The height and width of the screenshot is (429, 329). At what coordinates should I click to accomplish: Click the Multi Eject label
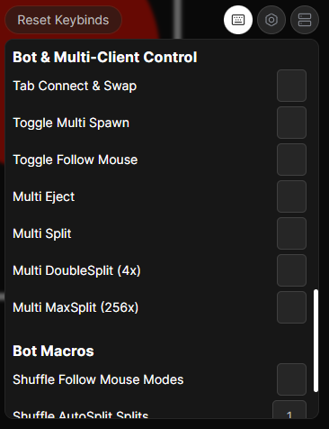click(x=44, y=196)
